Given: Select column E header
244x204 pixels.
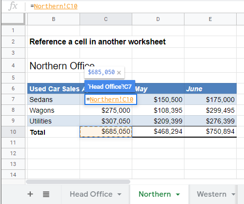Looking at the screenshot, I should coord(210,19).
